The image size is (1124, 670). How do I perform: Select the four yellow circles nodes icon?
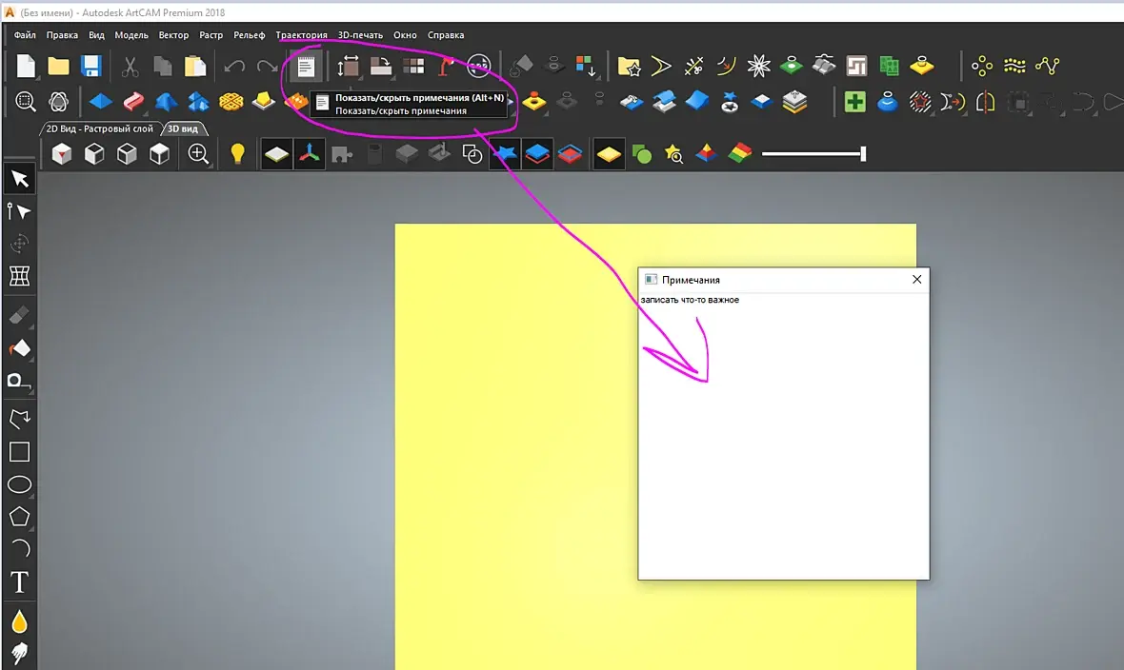point(982,67)
